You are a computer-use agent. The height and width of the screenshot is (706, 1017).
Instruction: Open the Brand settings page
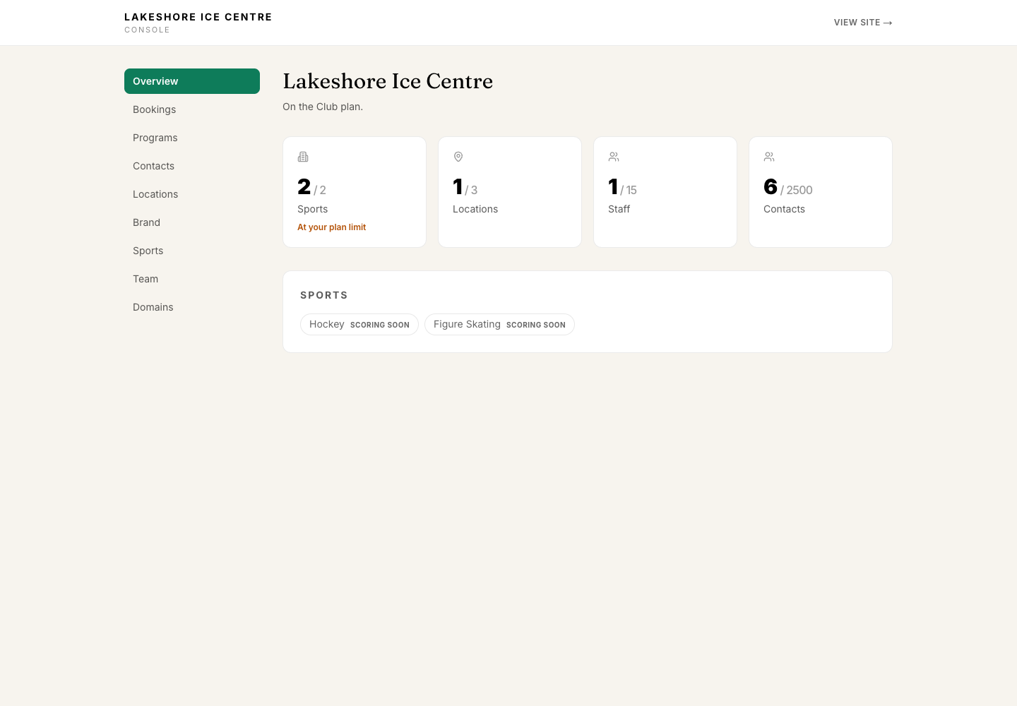192,222
